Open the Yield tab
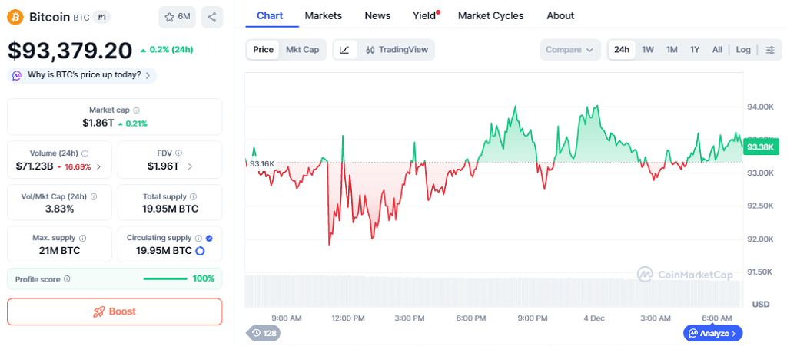This screenshot has width=787, height=346. click(424, 15)
